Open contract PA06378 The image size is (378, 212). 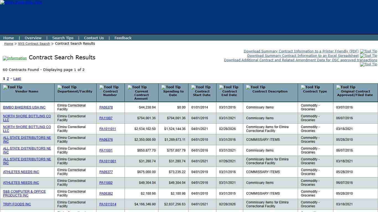point(106,107)
